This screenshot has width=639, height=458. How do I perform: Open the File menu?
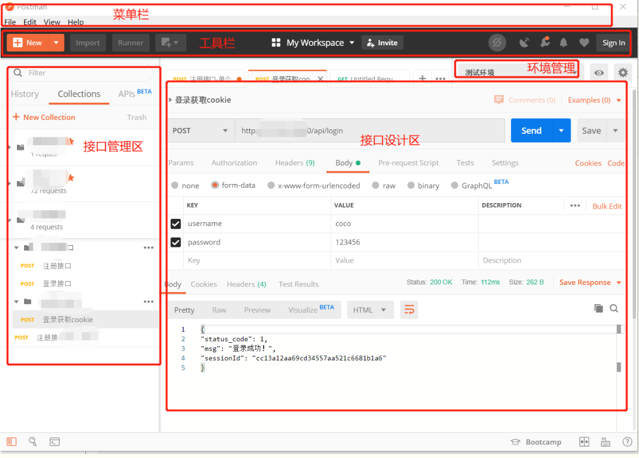[10, 22]
